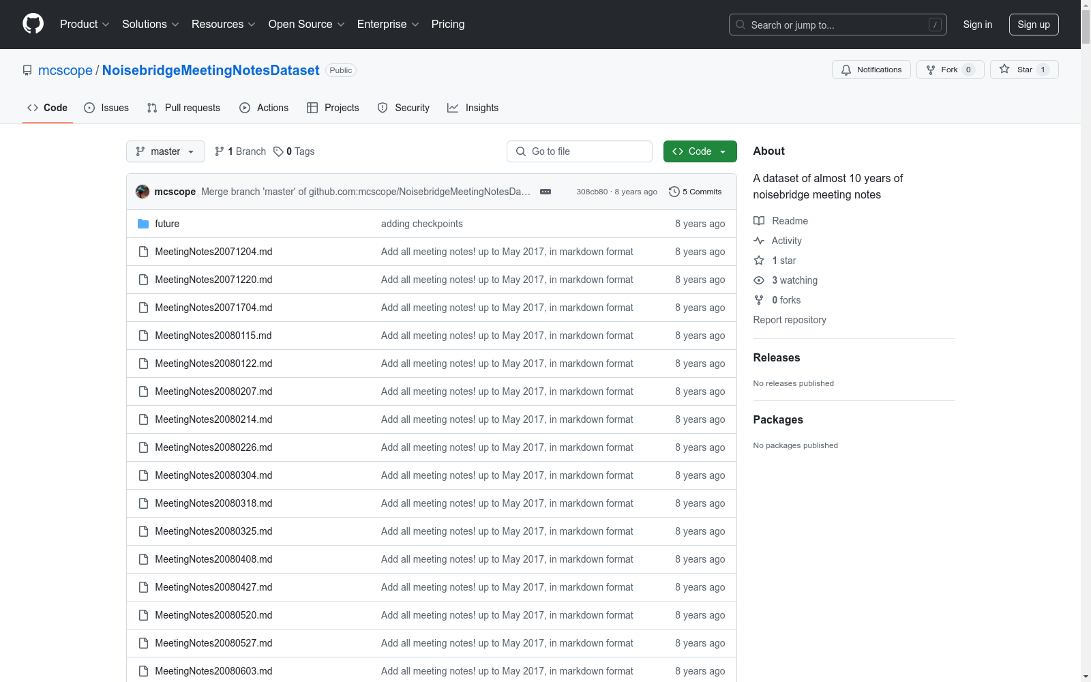1091x682 pixels.
Task: Click the tag icon next to 0 Tags
Action: 278,151
